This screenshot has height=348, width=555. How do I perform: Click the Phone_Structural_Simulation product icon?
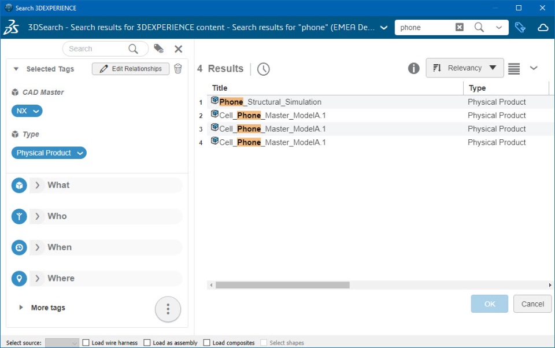click(214, 101)
